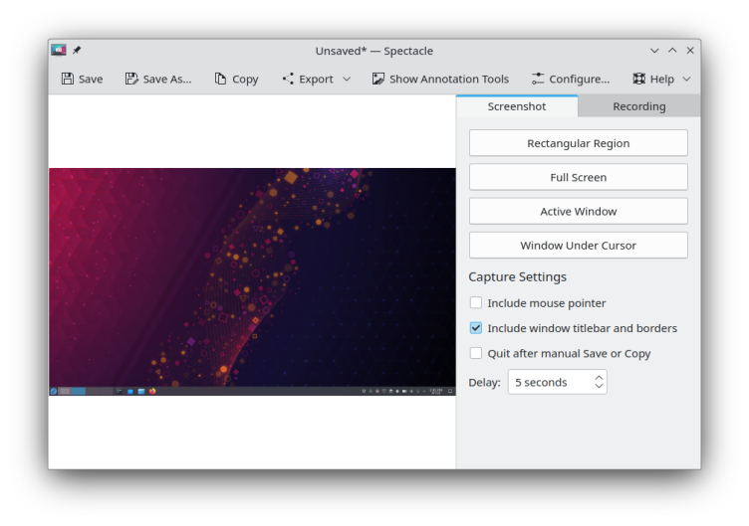Open Configure settings

tap(570, 79)
